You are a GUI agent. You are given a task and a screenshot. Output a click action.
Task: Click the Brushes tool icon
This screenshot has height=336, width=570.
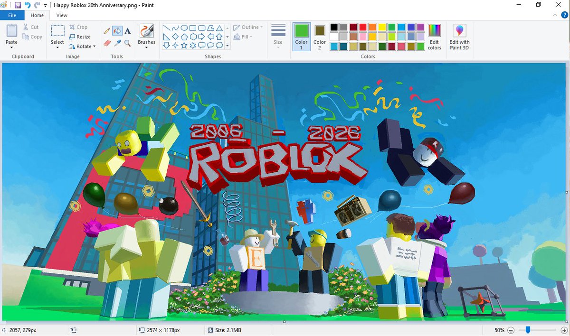click(146, 31)
